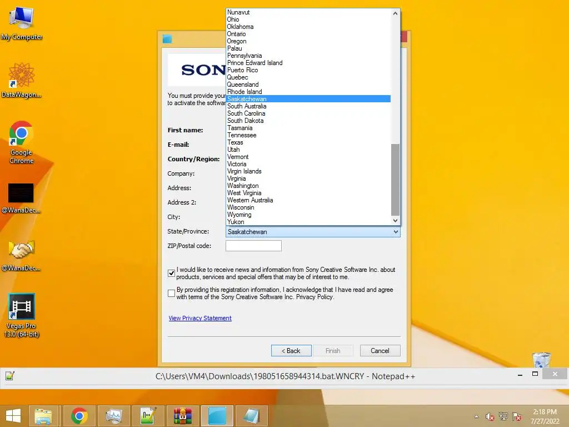569x427 pixels.
Task: Select Nunavut from the list
Action: pyautogui.click(x=308, y=12)
